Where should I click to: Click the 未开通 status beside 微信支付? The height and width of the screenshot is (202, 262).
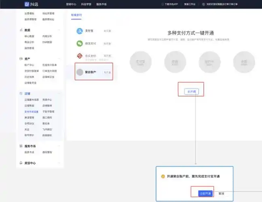107,44
